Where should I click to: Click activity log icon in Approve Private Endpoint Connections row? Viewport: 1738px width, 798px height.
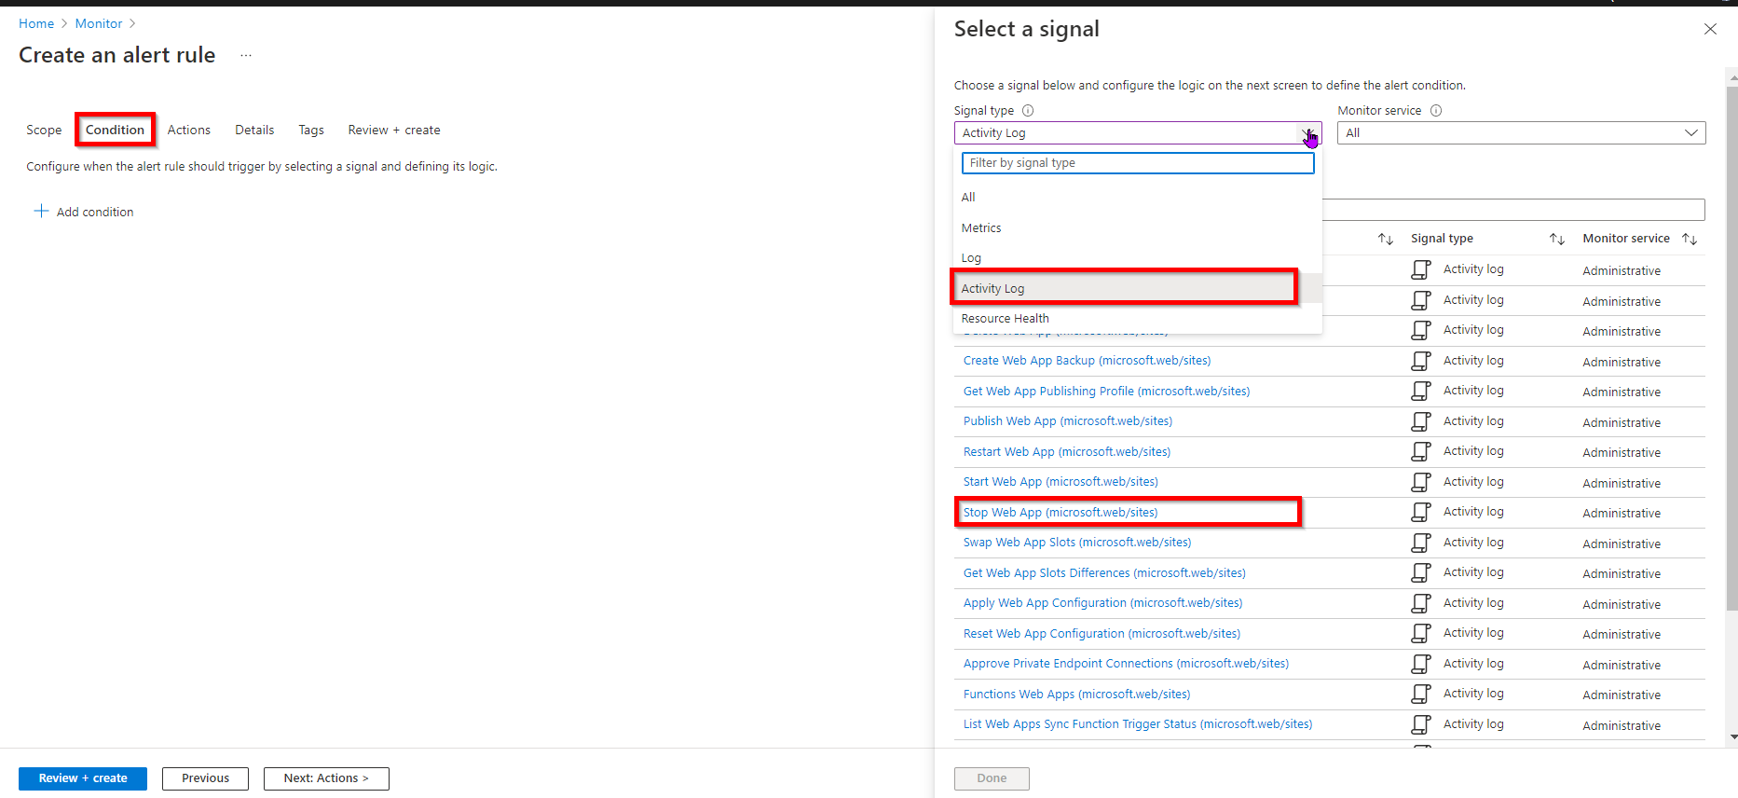tap(1421, 664)
